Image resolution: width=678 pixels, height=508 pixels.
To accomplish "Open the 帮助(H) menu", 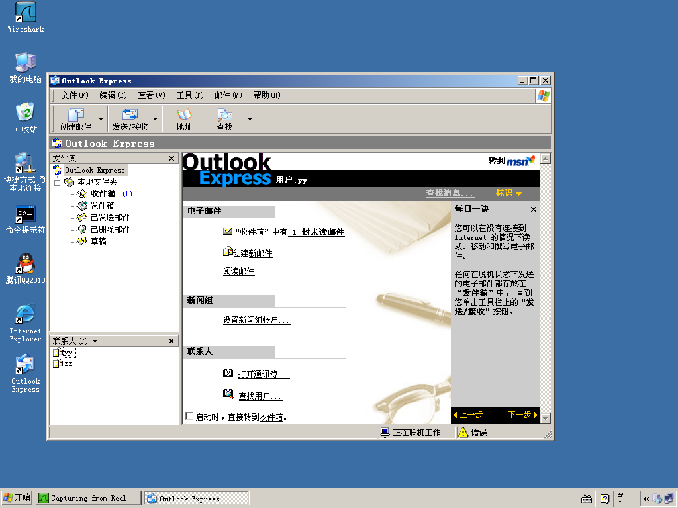I will click(267, 95).
